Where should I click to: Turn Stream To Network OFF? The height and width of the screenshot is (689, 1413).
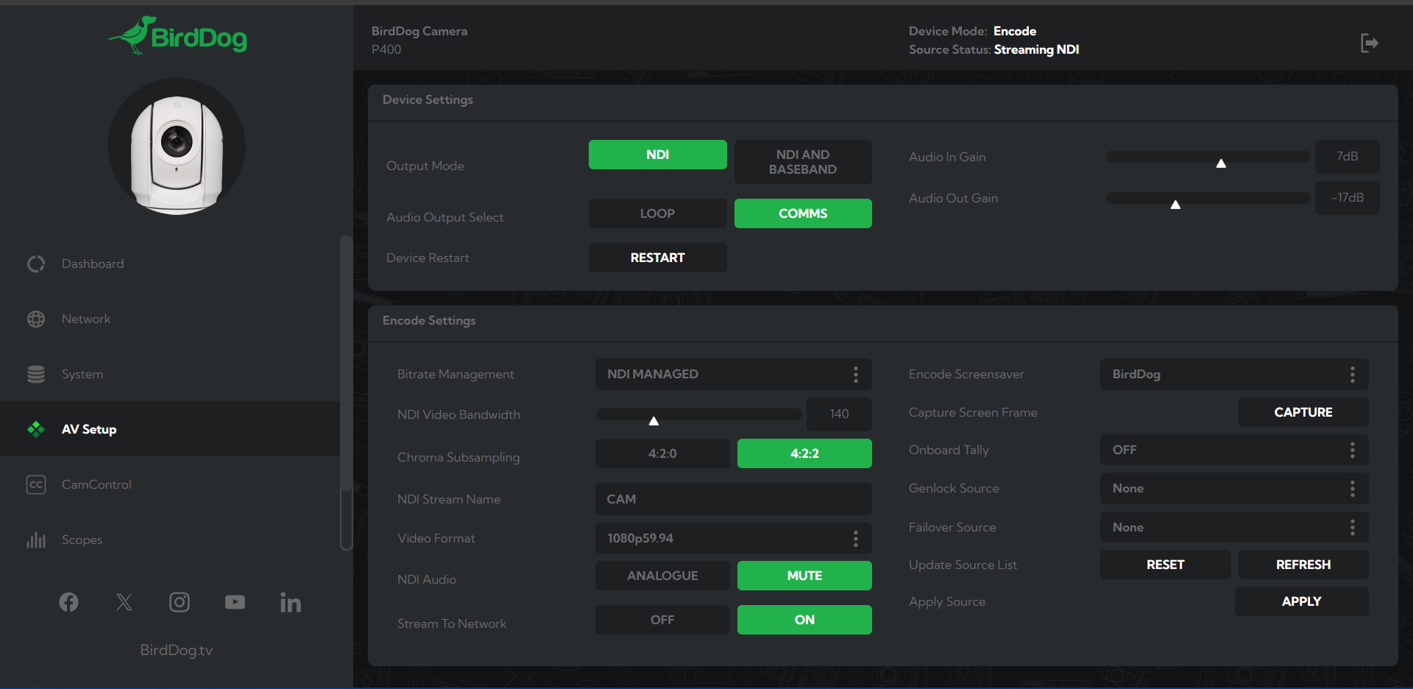662,620
